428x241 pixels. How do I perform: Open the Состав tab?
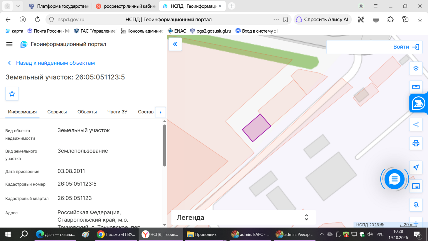pyautogui.click(x=146, y=112)
